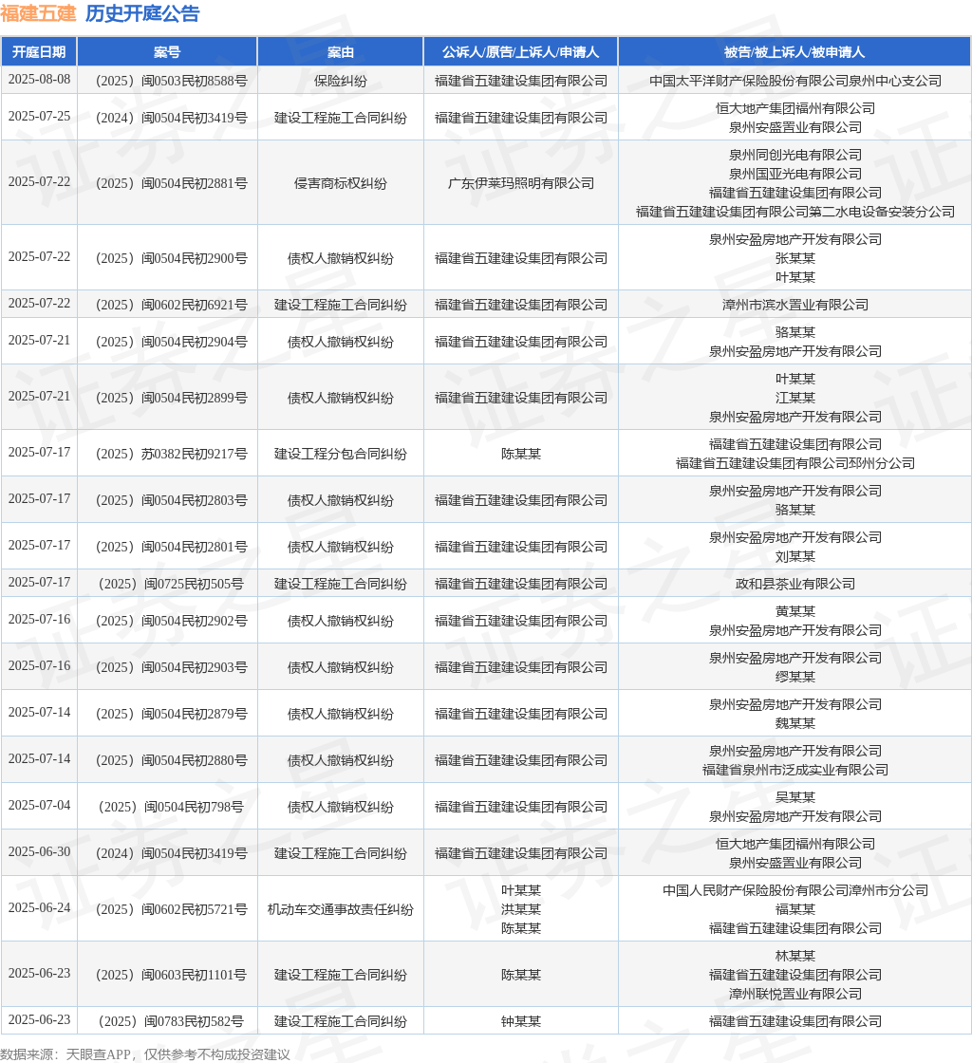Click the 历史开庭公告 heading

coord(142,13)
